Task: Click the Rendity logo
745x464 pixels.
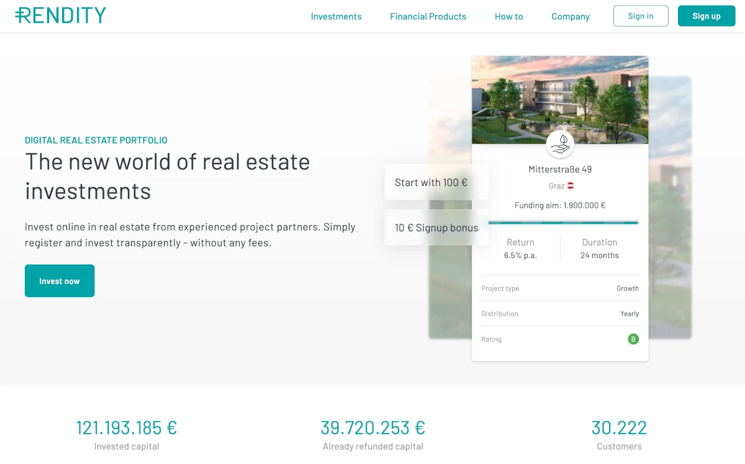Action: coord(60,16)
